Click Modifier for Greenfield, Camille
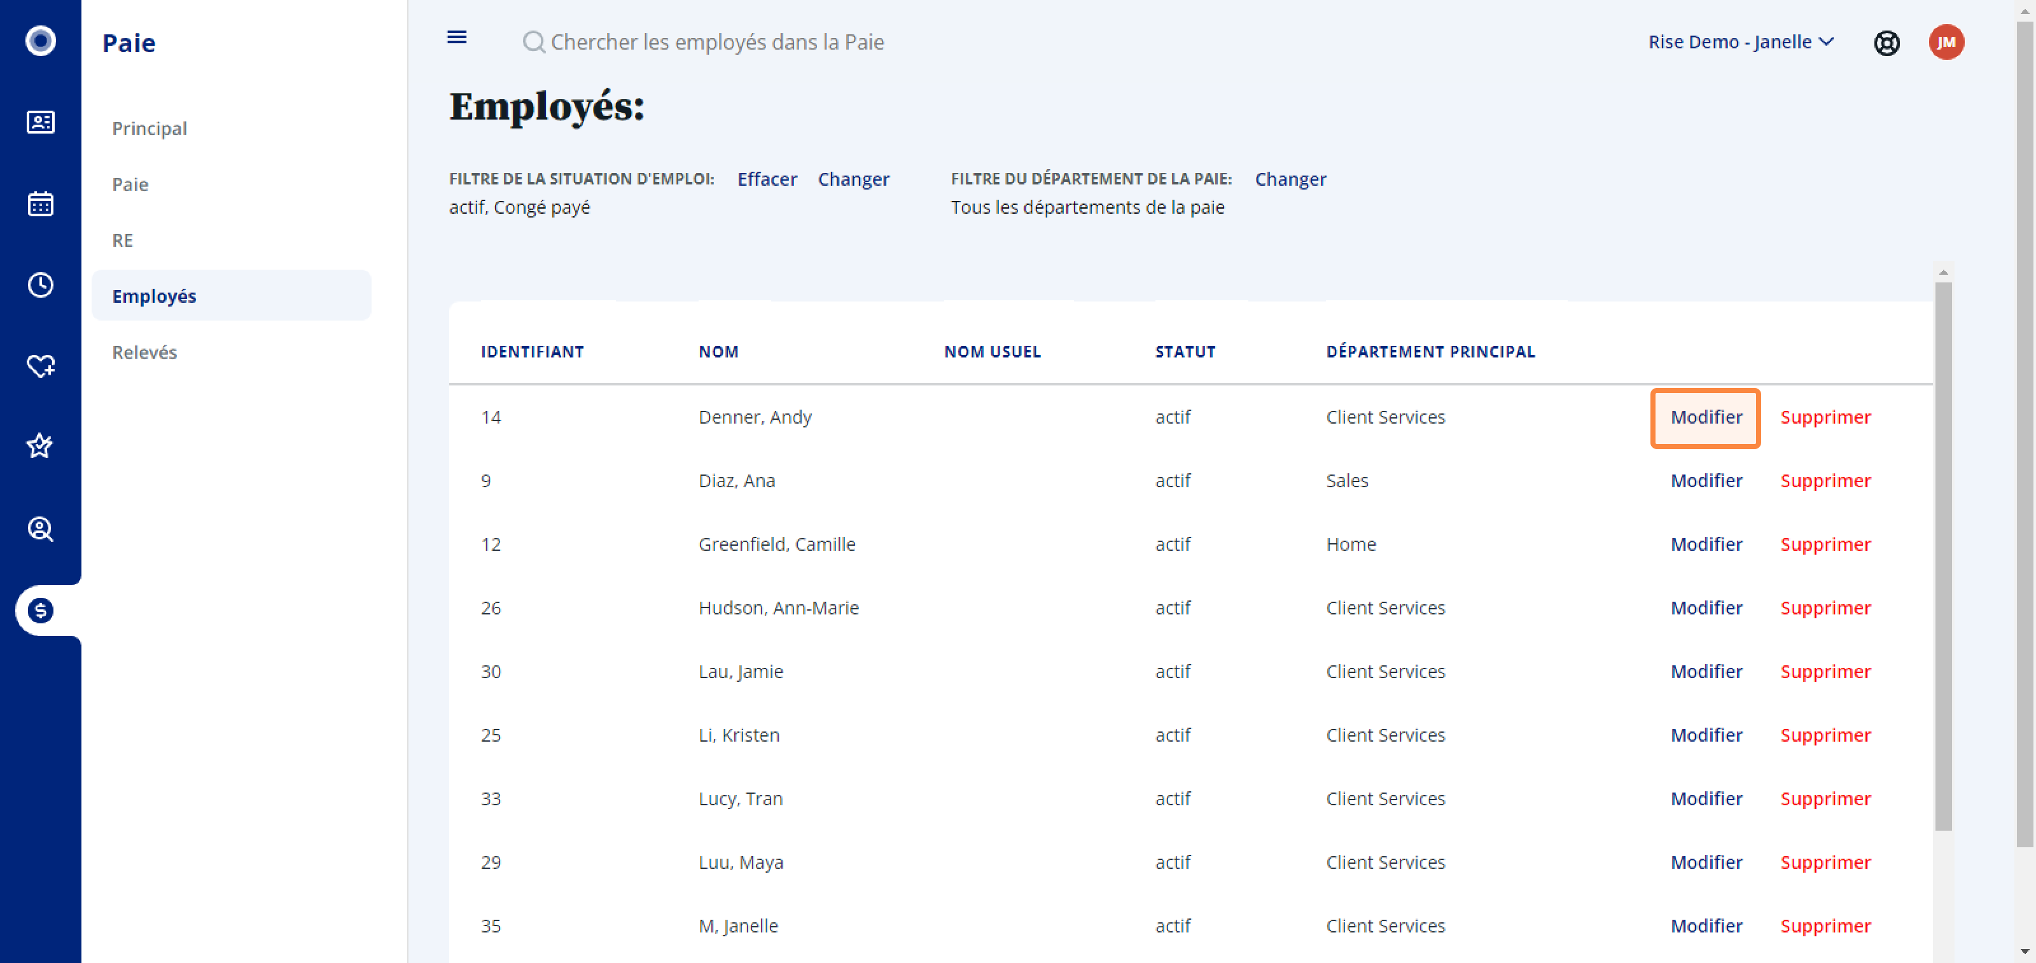The width and height of the screenshot is (2036, 963). [1706, 544]
